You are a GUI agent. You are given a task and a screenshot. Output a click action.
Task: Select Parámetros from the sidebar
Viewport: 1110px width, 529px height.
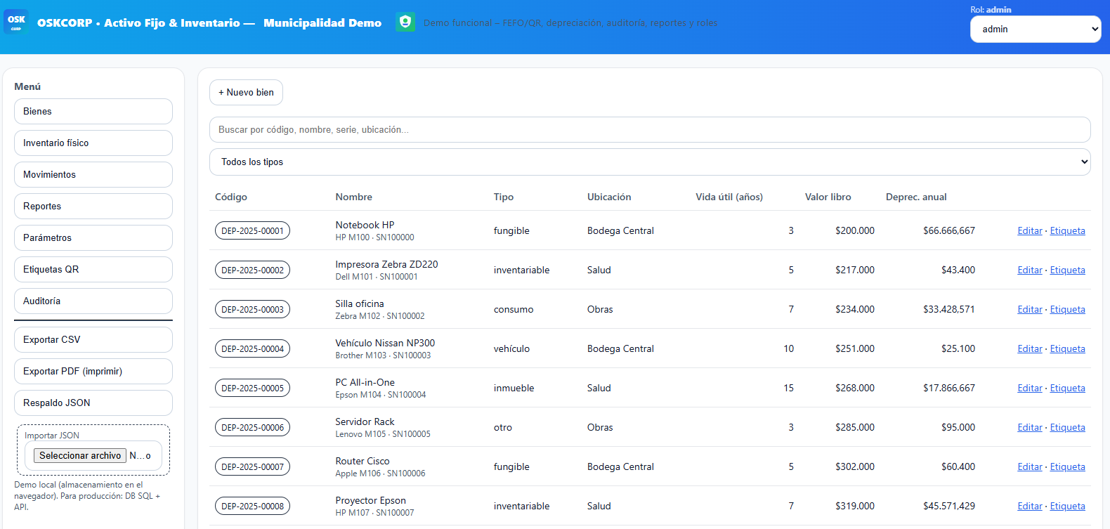click(93, 238)
